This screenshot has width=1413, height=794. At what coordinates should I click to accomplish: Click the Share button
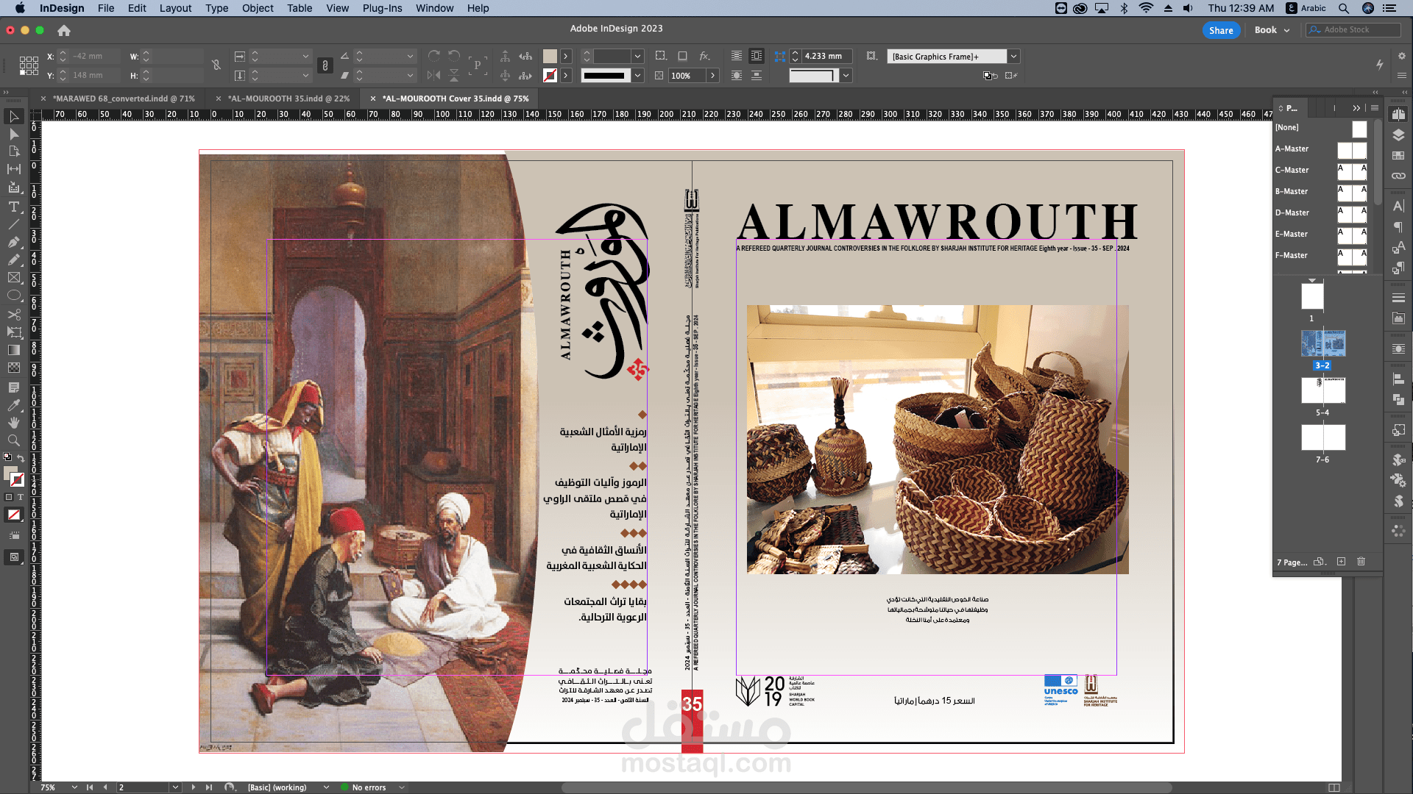click(1220, 30)
